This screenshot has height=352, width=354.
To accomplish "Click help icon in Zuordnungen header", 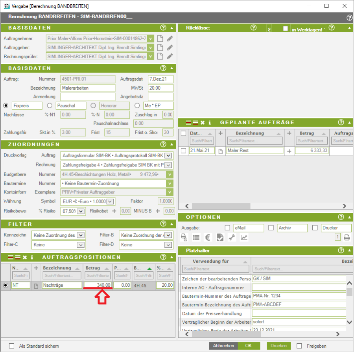I will pyautogui.click(x=163, y=144).
